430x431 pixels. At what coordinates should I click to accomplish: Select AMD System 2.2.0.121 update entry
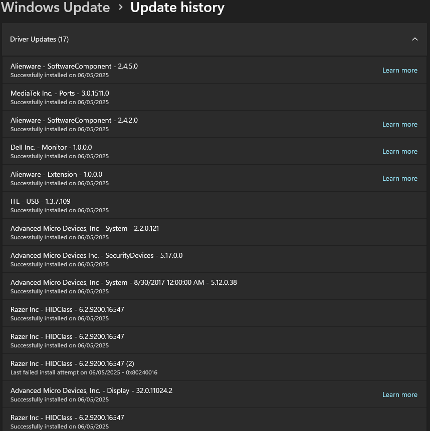pos(214,232)
